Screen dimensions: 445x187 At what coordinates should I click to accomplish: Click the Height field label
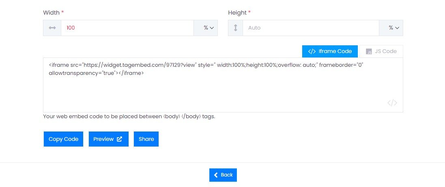(x=237, y=13)
